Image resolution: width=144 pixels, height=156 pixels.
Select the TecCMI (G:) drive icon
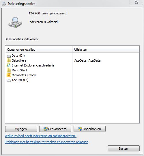click(9, 81)
